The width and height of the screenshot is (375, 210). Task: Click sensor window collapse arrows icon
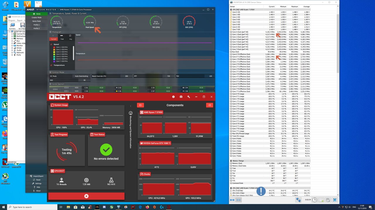(x=238, y=200)
